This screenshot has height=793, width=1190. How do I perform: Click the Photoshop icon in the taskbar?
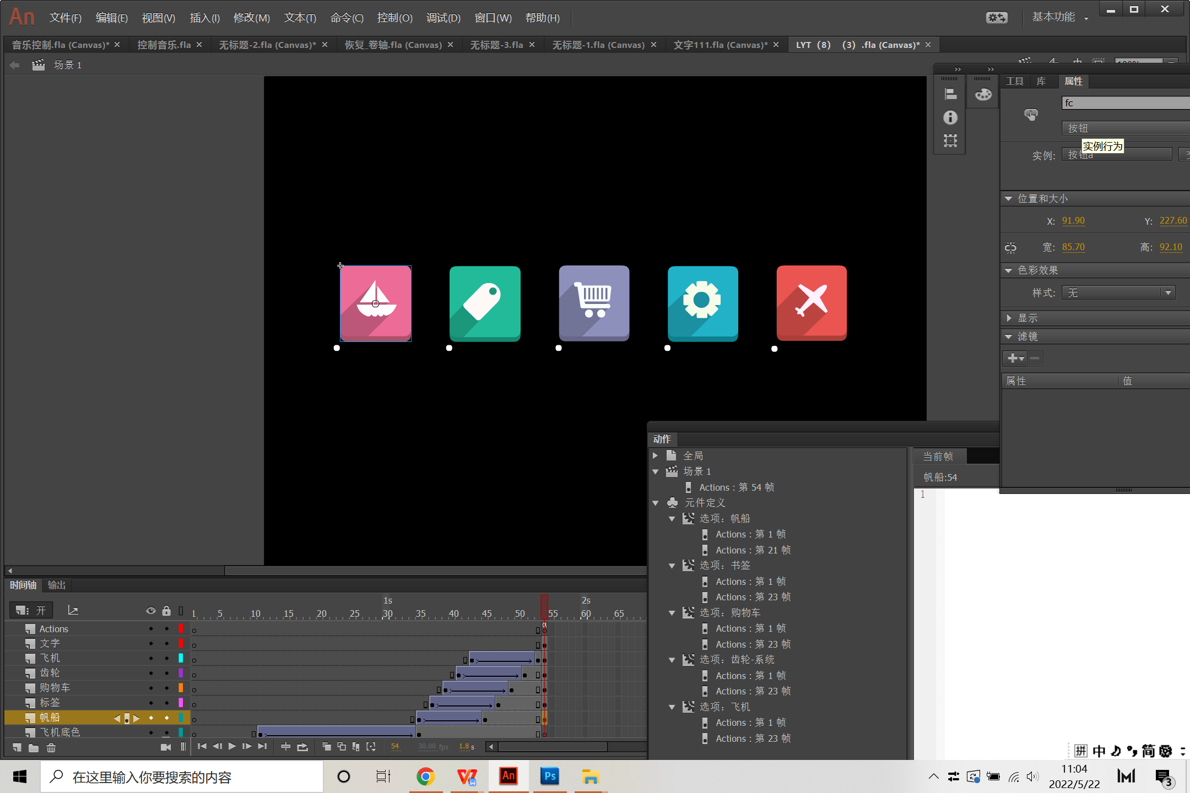pyautogui.click(x=549, y=776)
